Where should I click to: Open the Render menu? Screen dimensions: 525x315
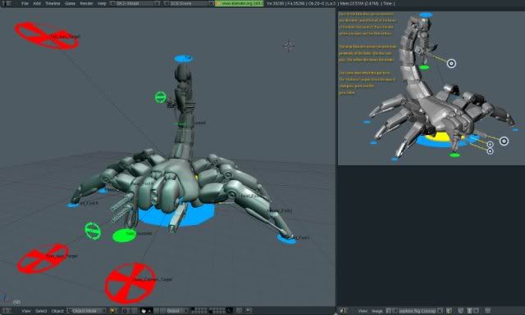(x=86, y=3)
